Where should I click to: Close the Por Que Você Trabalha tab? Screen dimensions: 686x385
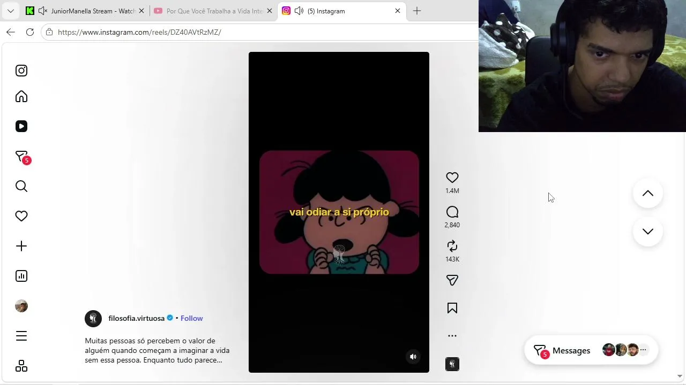click(x=270, y=11)
